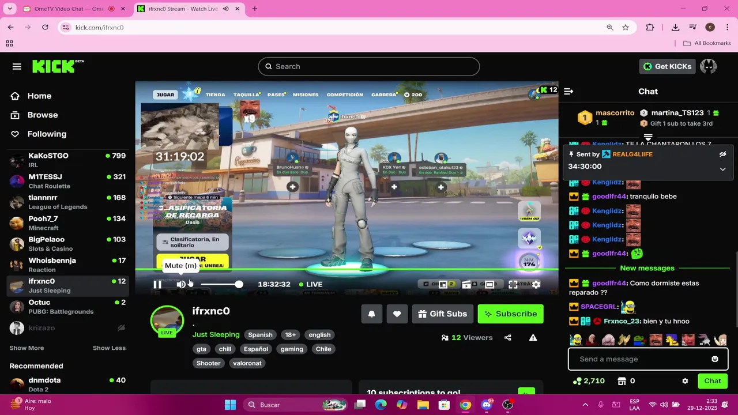
Task: Select the valorant tag
Action: [x=247, y=363]
